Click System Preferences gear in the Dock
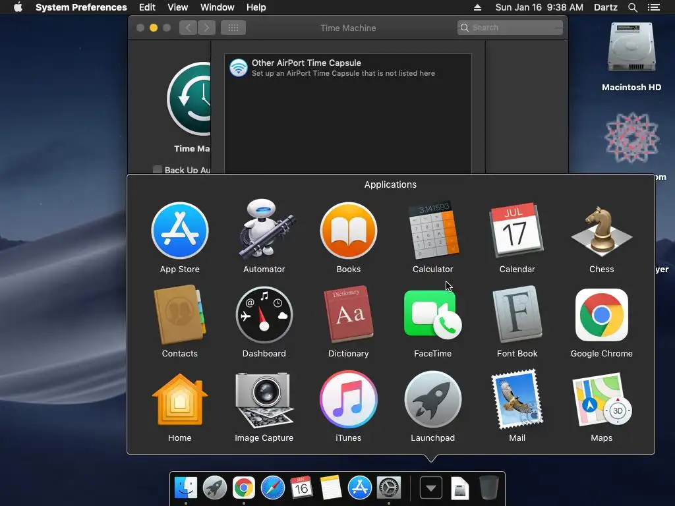This screenshot has height=506, width=675. click(389, 488)
